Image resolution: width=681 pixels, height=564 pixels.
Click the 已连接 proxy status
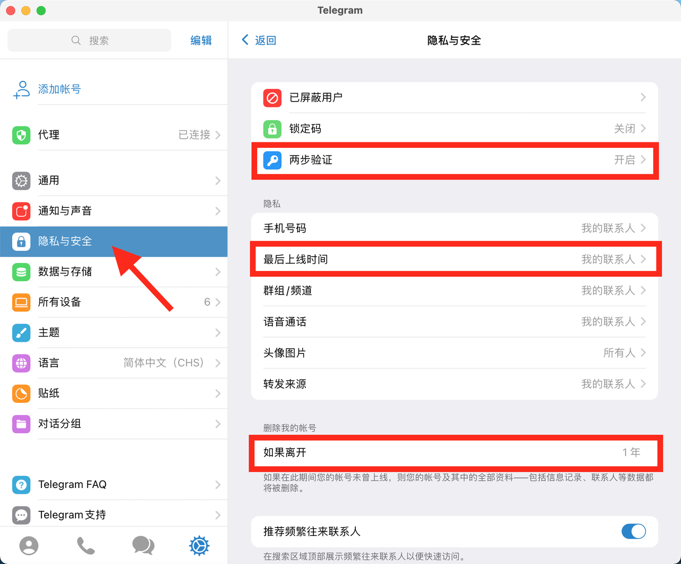tap(195, 135)
